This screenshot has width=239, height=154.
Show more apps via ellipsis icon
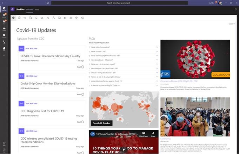[x=4, y=56]
